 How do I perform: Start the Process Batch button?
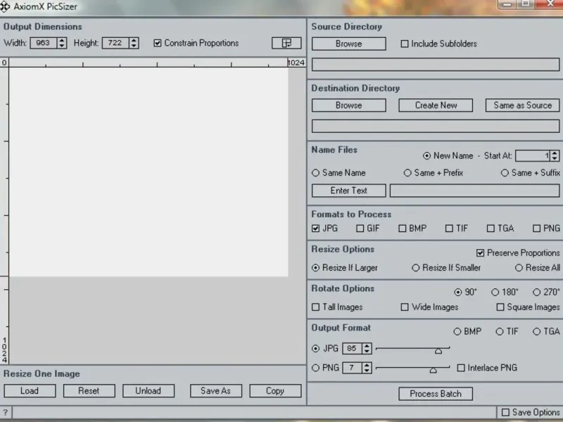coord(436,394)
